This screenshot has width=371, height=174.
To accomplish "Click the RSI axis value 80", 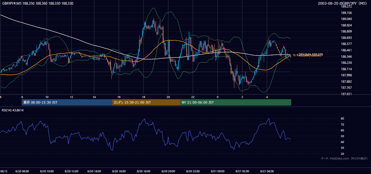I will point(343,119).
